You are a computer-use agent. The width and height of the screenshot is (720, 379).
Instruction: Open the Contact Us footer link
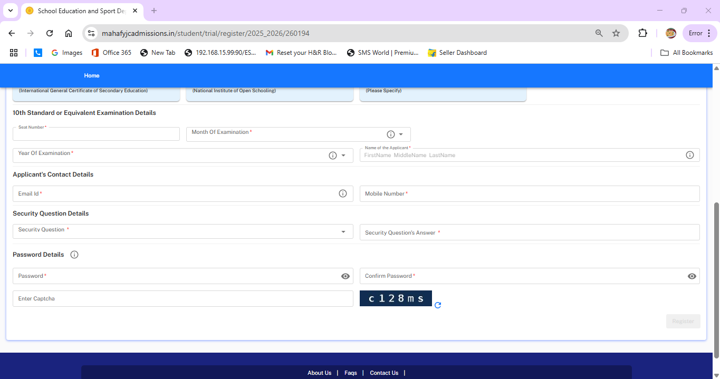point(384,373)
